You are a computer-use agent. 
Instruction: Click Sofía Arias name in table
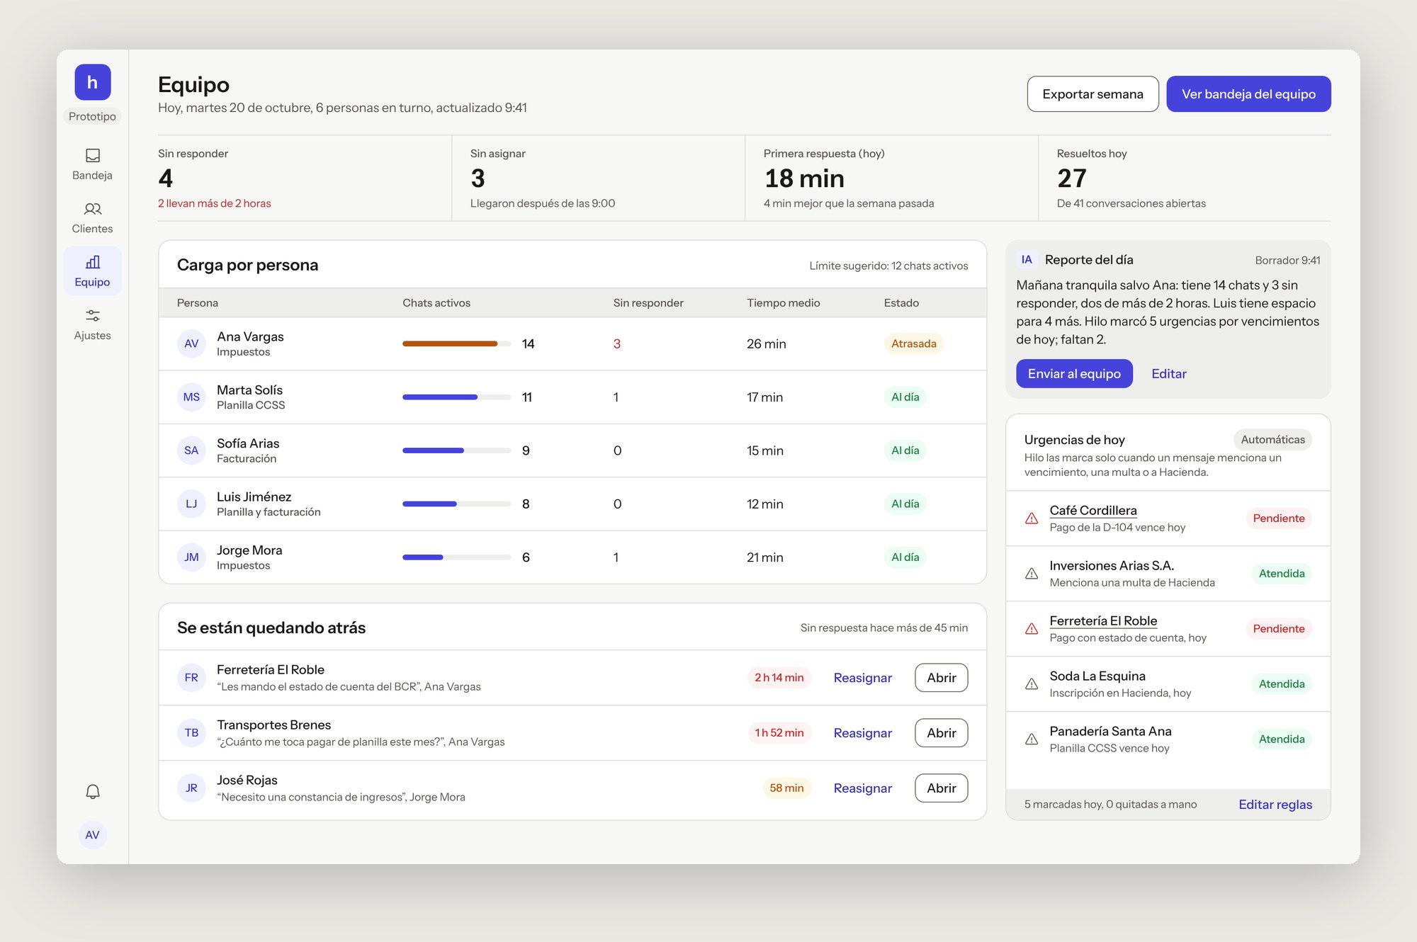click(248, 443)
